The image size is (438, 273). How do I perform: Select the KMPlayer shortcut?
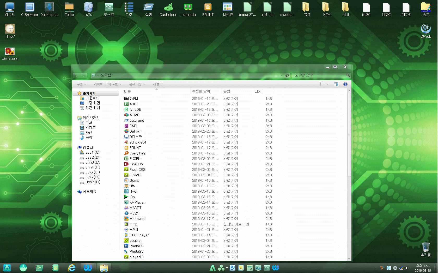[135, 202]
